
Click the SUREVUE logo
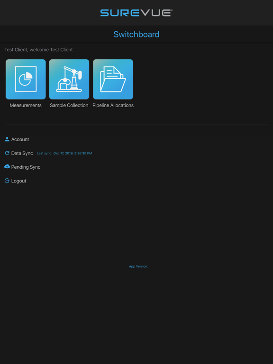136,13
